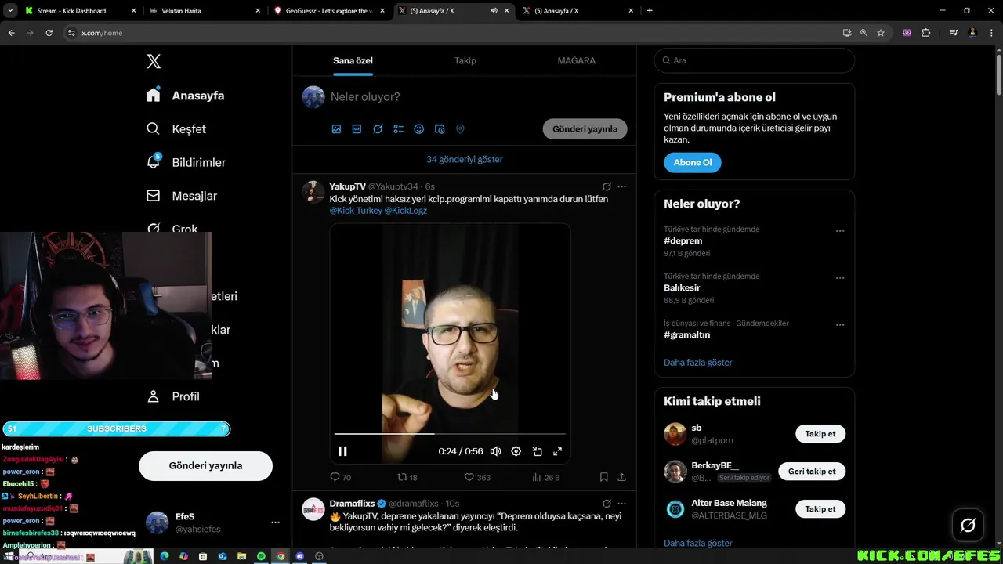Open emoji picker in composer

(x=419, y=129)
